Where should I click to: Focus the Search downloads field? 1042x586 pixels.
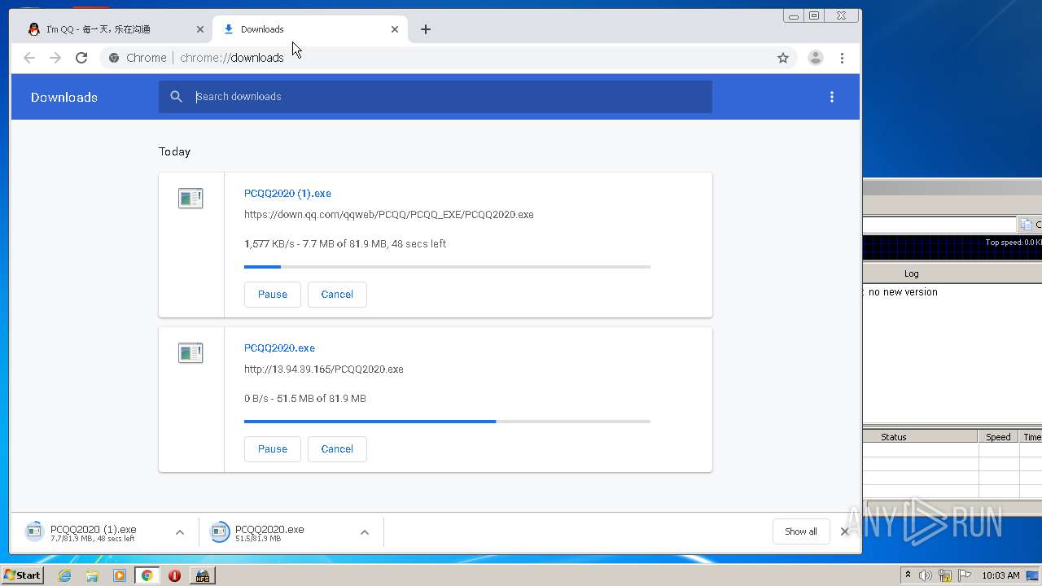coord(436,97)
